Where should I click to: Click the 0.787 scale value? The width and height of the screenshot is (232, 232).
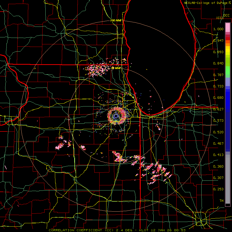pos(218,75)
